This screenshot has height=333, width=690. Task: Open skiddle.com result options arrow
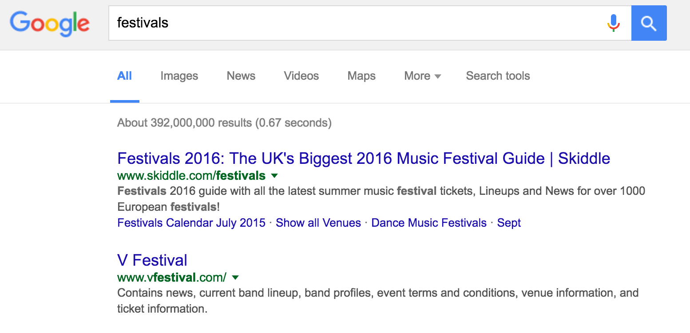[274, 176]
